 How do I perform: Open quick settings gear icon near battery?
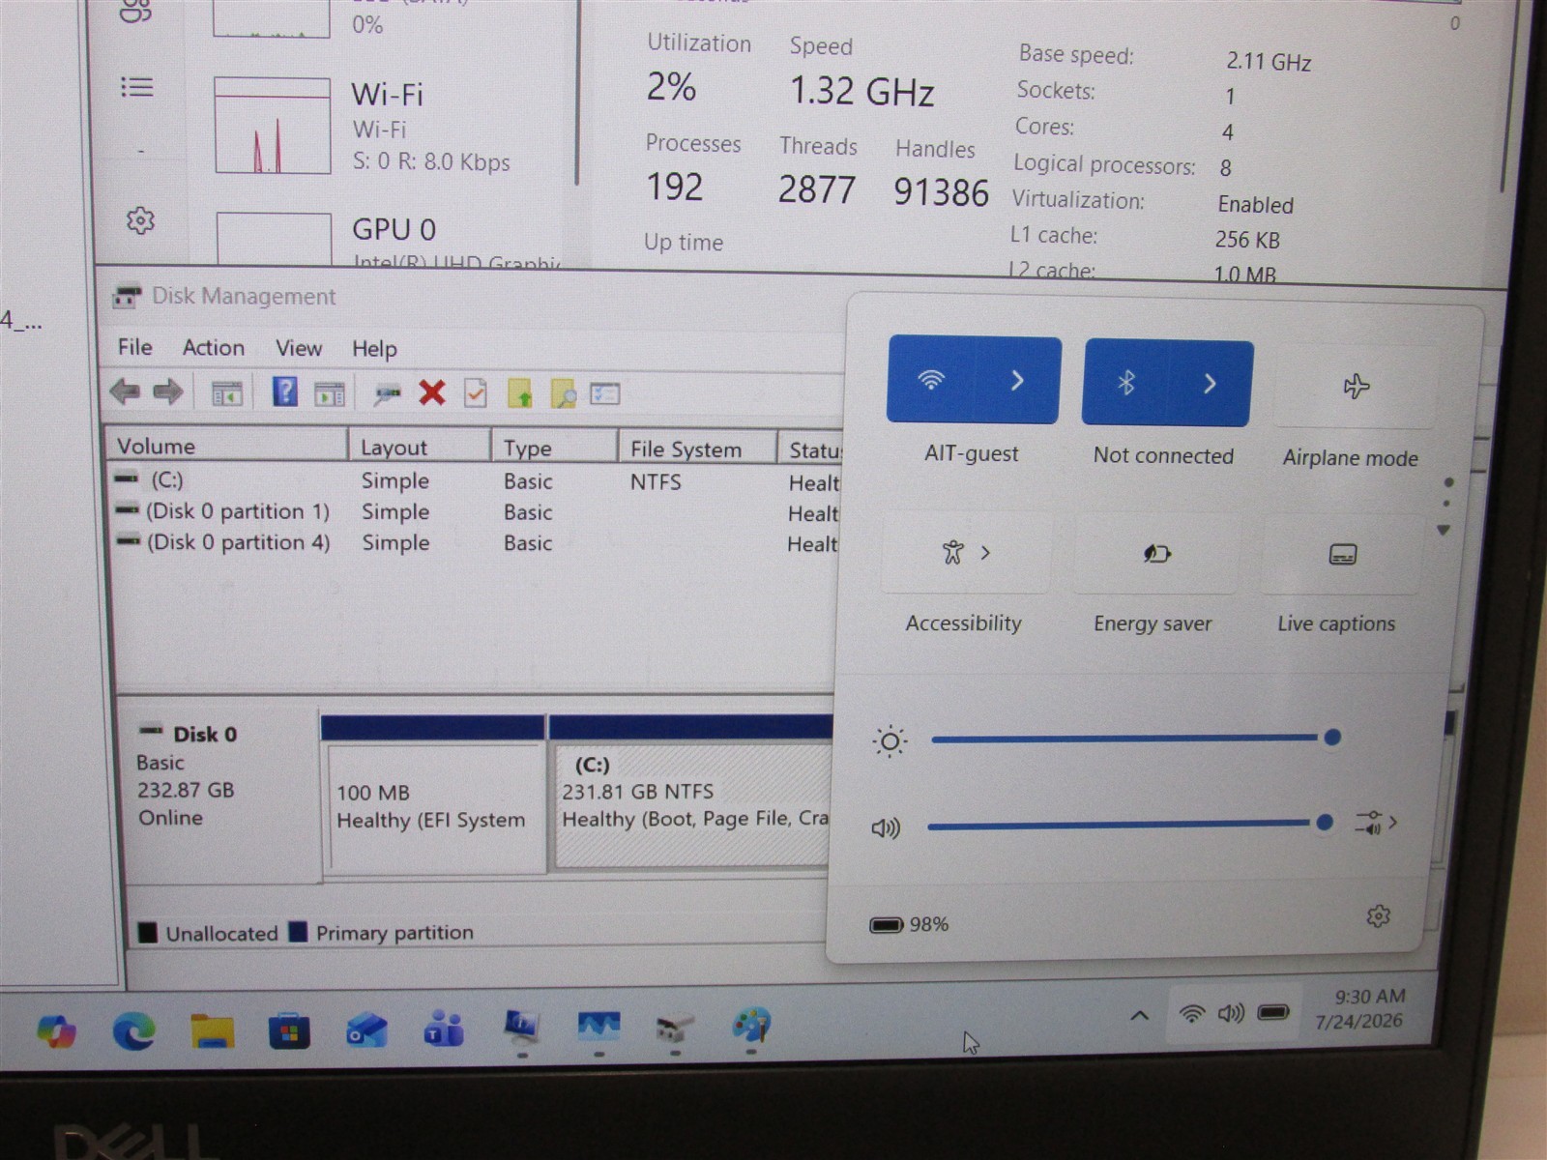point(1378,915)
